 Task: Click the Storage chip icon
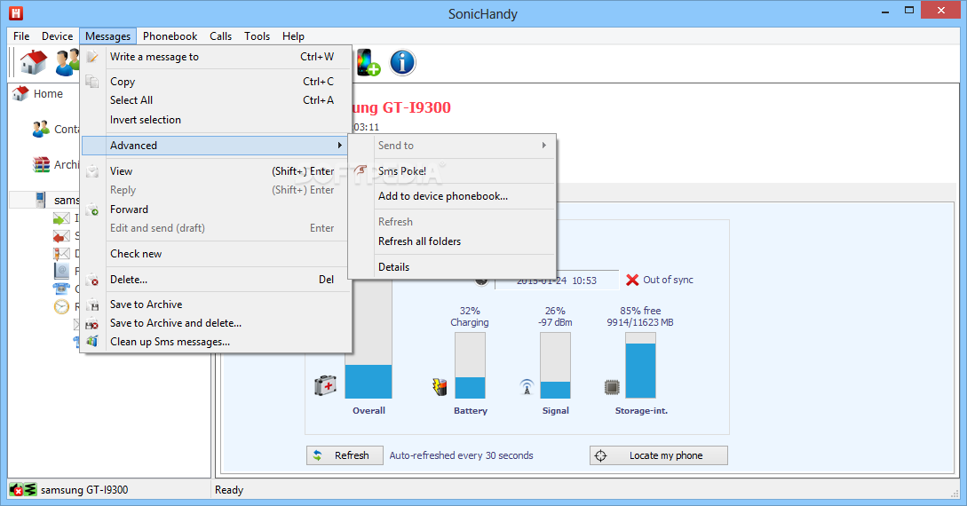click(x=612, y=387)
